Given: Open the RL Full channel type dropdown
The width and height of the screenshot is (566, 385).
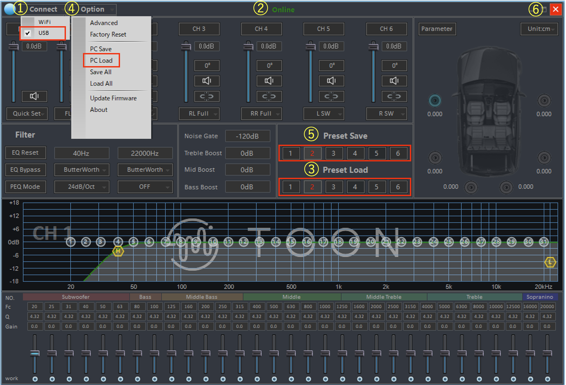Looking at the screenshot, I should pyautogui.click(x=199, y=114).
